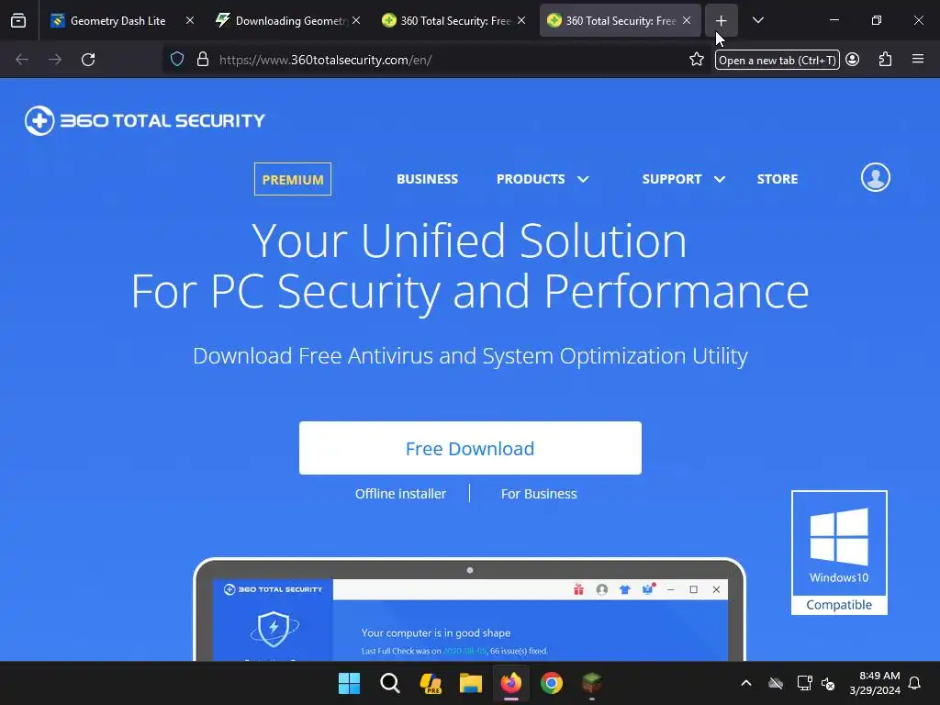Click the 360 Total Security logo
The height and width of the screenshot is (705, 940).
click(144, 120)
